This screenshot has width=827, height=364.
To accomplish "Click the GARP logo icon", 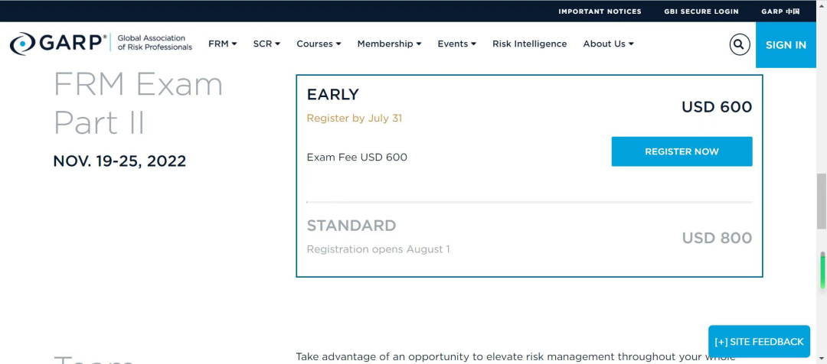I will click(22, 44).
